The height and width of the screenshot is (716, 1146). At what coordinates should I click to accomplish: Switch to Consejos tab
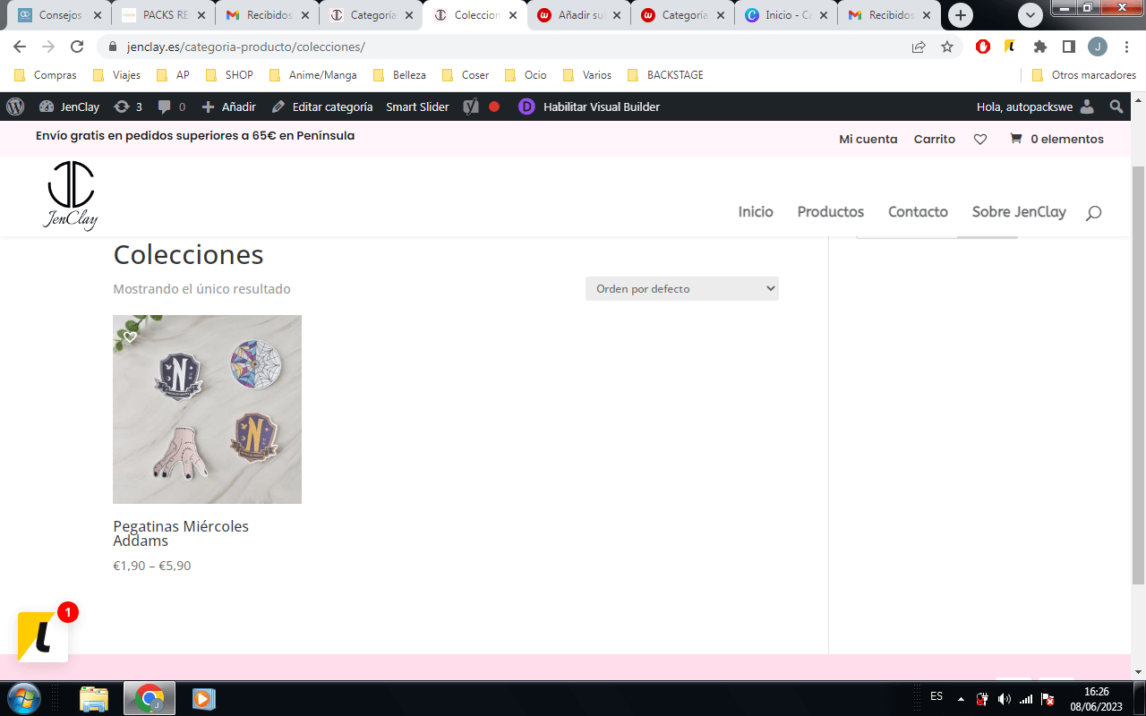pyautogui.click(x=60, y=15)
